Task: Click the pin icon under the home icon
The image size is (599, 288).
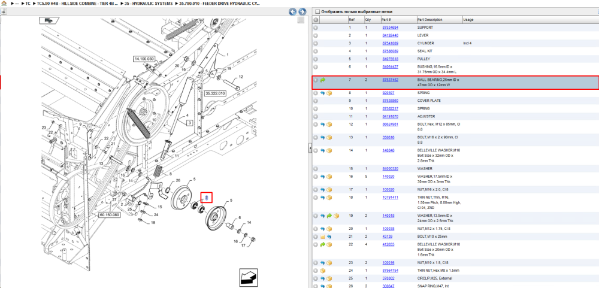Action: [x=4, y=11]
